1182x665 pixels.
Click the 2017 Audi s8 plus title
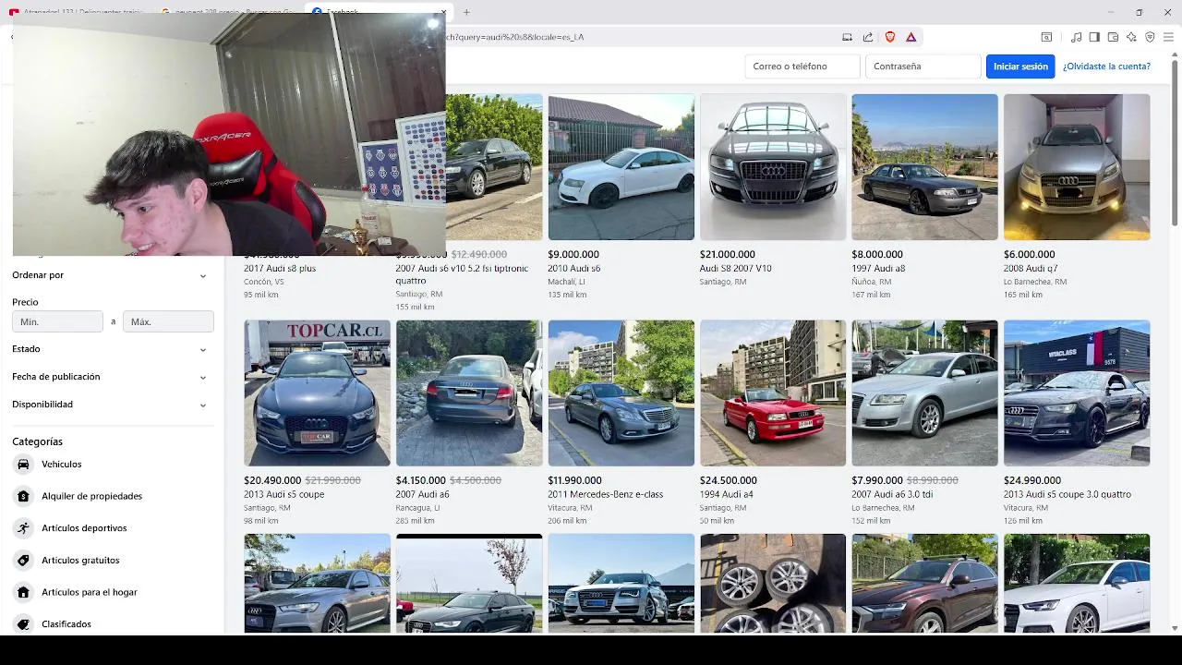pos(280,268)
